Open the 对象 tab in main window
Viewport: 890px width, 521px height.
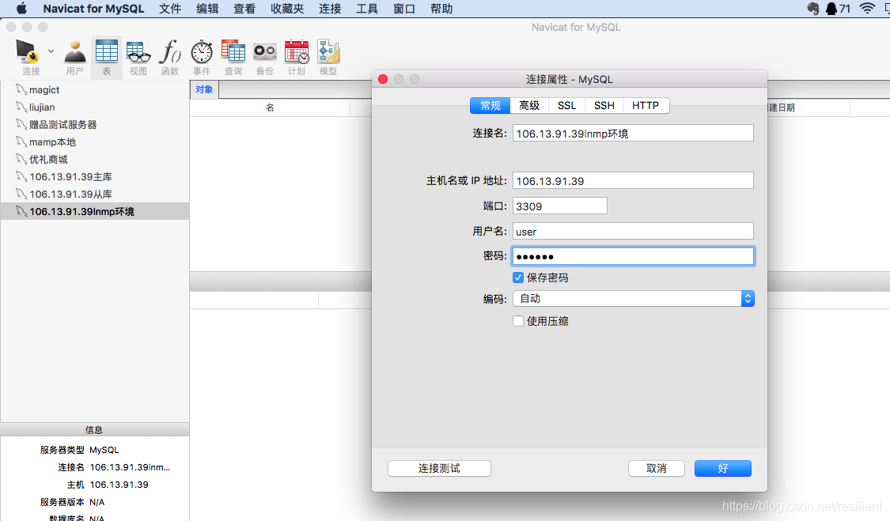tap(204, 89)
